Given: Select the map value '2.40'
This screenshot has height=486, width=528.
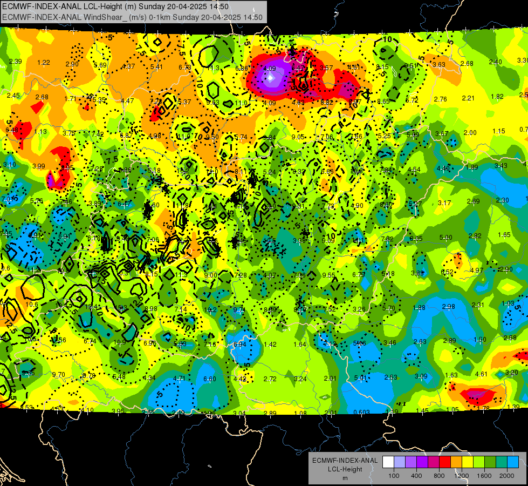Looking at the screenshot, I should (x=495, y=62).
